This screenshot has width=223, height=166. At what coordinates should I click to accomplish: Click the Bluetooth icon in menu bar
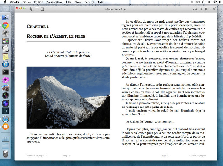(209, 2)
